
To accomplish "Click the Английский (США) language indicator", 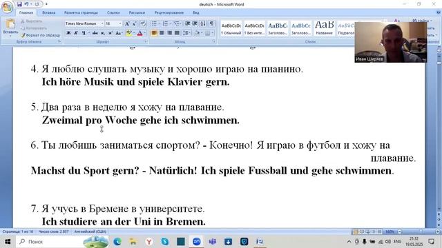I will pyautogui.click(x=90, y=231).
